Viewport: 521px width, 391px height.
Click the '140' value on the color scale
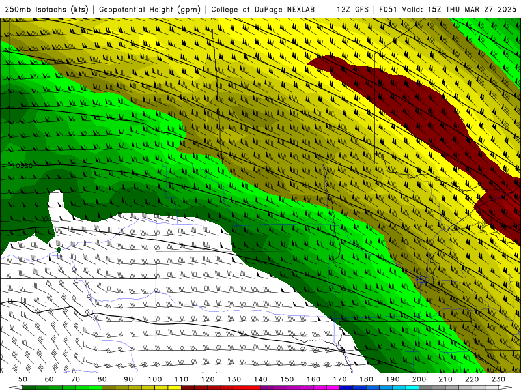click(260, 379)
